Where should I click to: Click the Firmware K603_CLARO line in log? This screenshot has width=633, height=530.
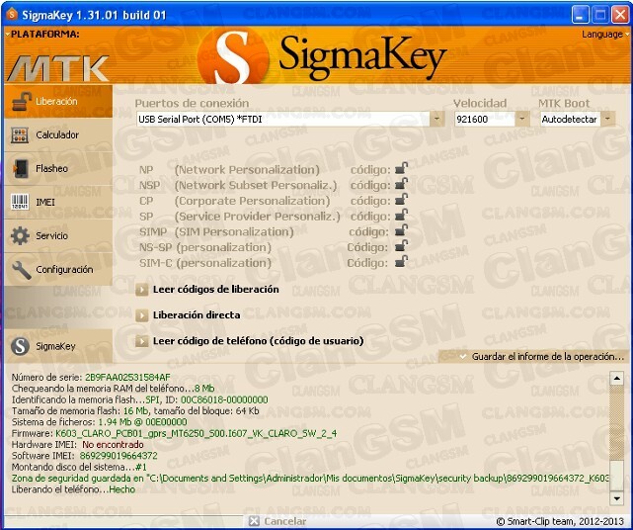click(174, 433)
